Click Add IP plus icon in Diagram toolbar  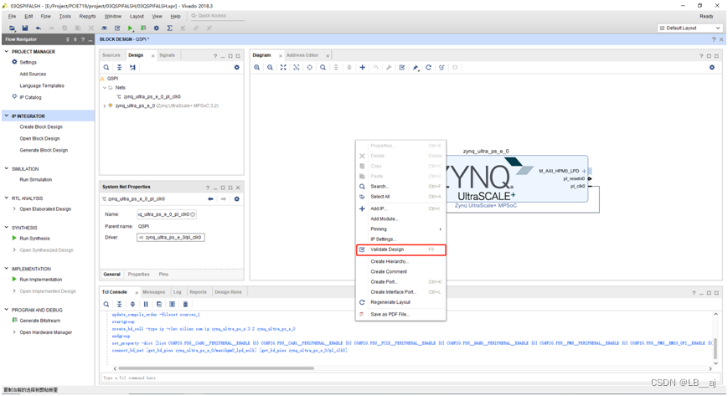[x=363, y=67]
